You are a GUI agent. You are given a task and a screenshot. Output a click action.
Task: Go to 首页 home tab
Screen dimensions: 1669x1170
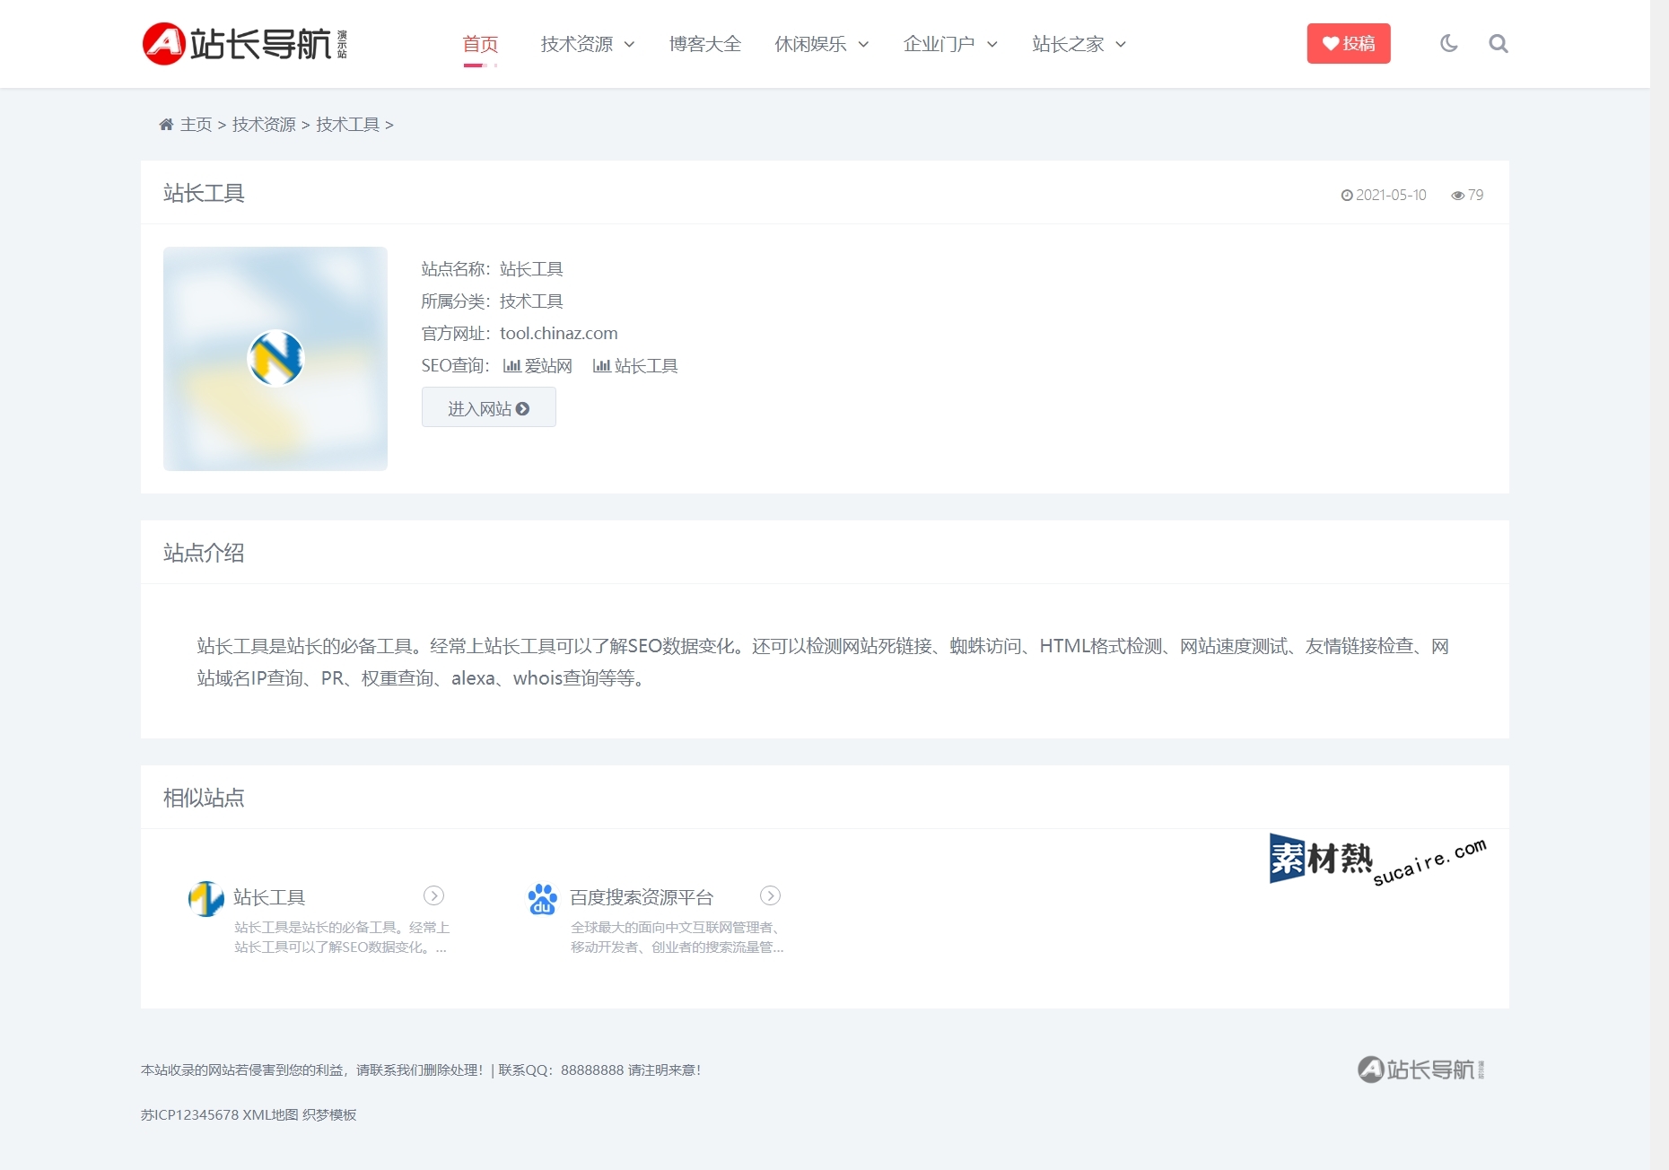[x=480, y=44]
